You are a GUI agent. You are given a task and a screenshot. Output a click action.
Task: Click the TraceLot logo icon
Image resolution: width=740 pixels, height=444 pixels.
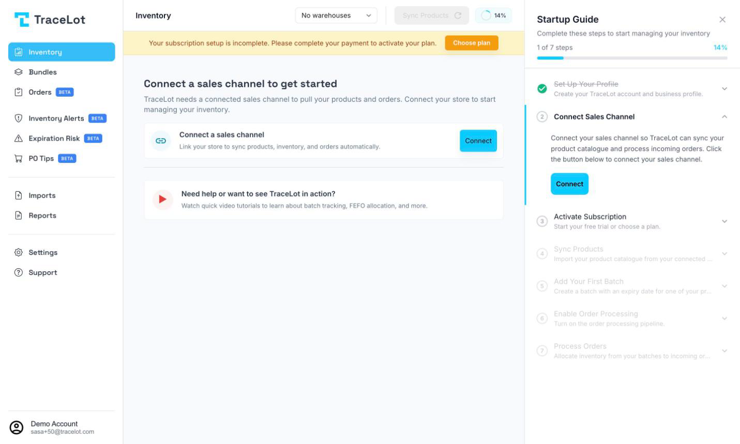22,20
